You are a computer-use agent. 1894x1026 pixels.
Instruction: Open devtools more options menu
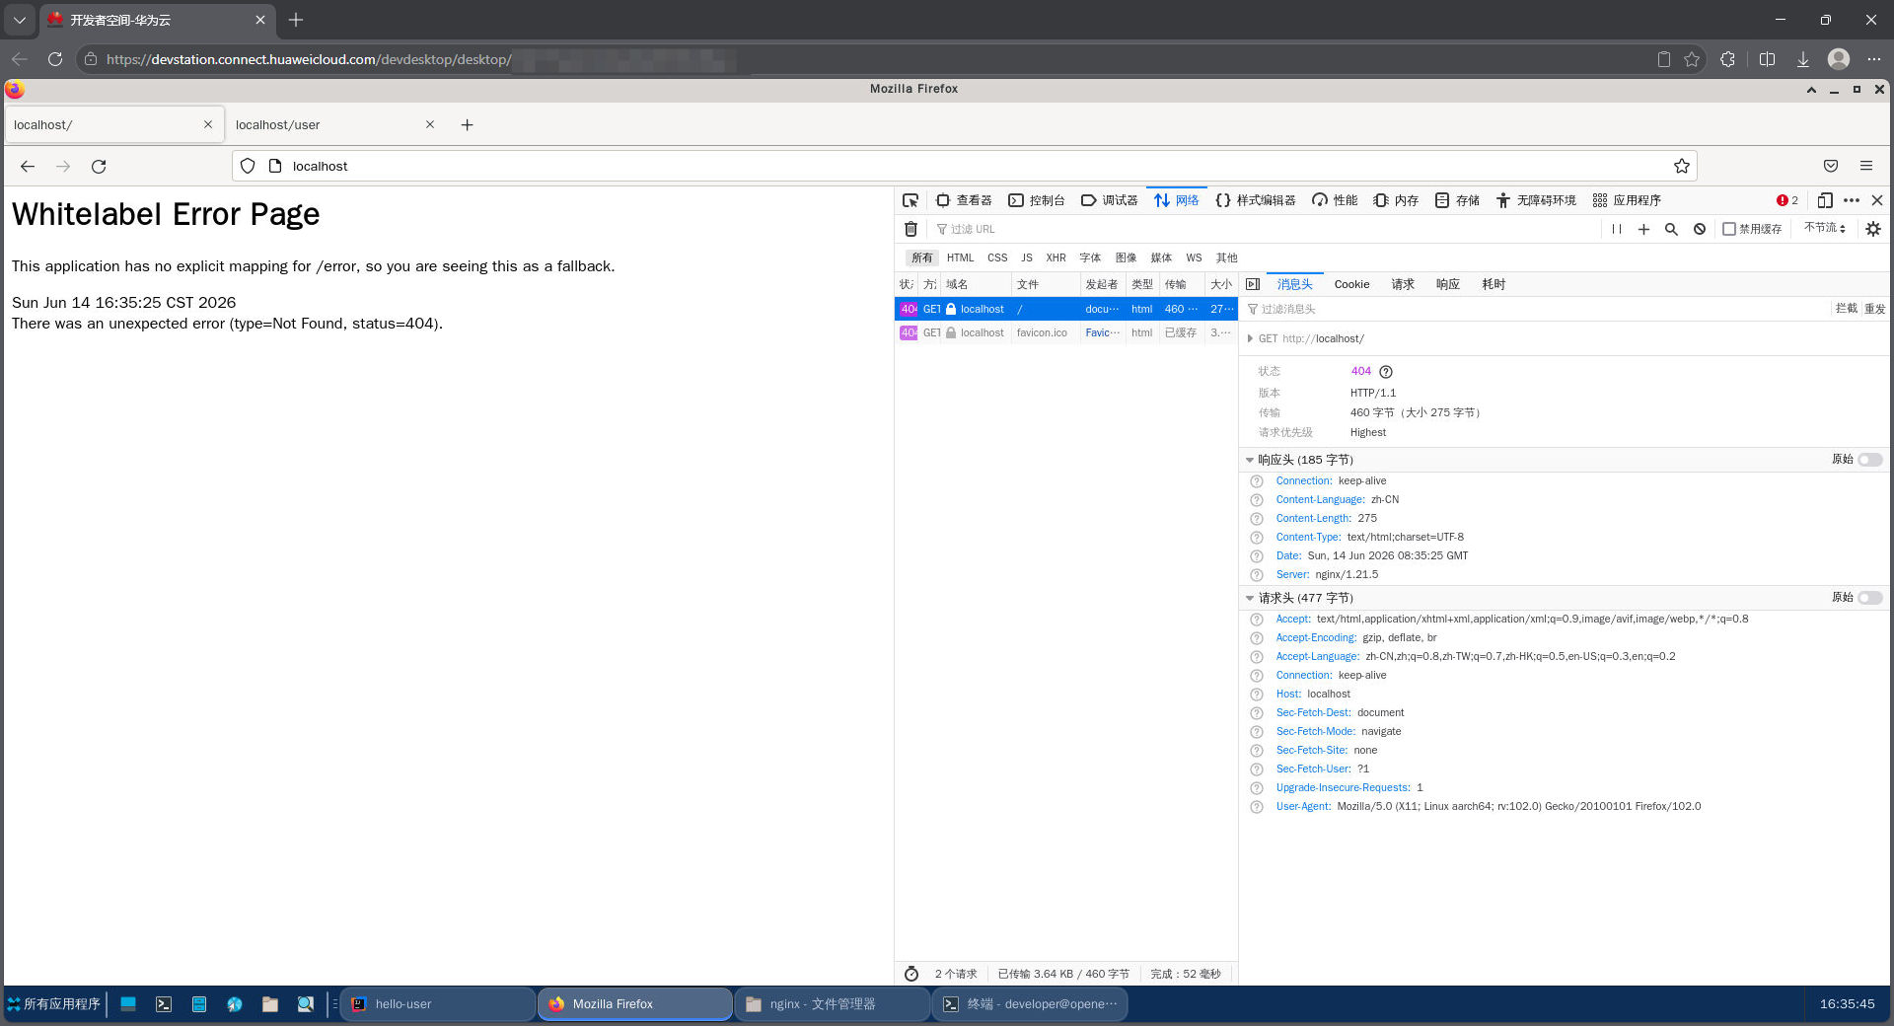(1851, 200)
